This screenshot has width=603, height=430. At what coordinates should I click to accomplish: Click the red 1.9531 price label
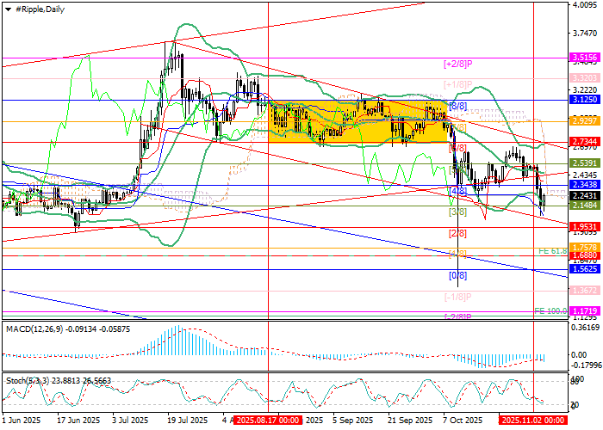pos(585,226)
